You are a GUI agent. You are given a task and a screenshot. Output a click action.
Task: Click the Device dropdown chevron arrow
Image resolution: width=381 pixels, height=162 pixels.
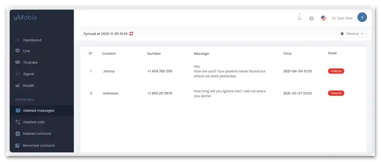[362, 34]
